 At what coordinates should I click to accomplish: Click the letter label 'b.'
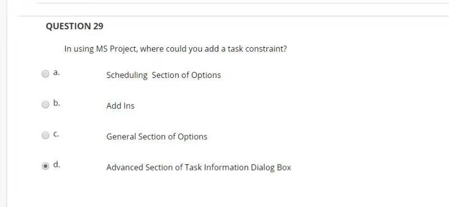tap(57, 103)
